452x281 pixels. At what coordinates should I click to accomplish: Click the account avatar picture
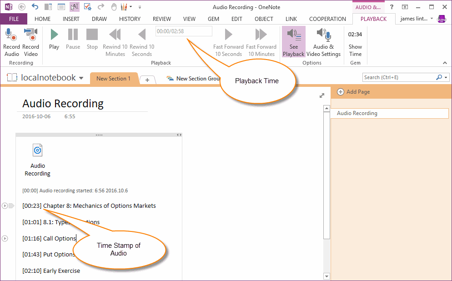pos(442,19)
